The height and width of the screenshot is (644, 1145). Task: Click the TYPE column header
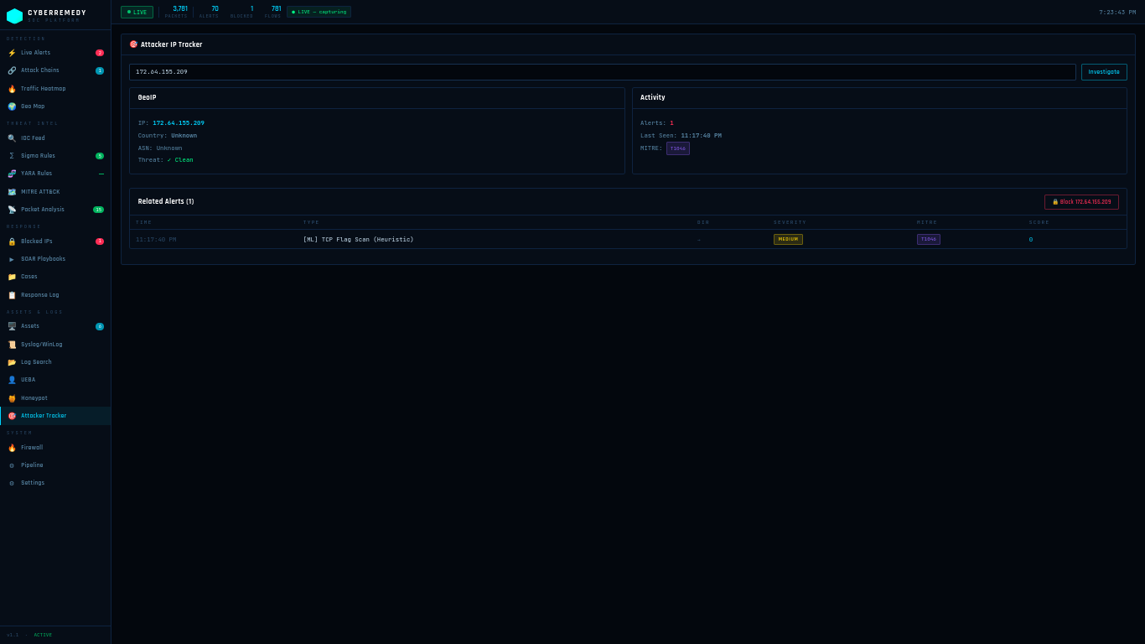(311, 222)
